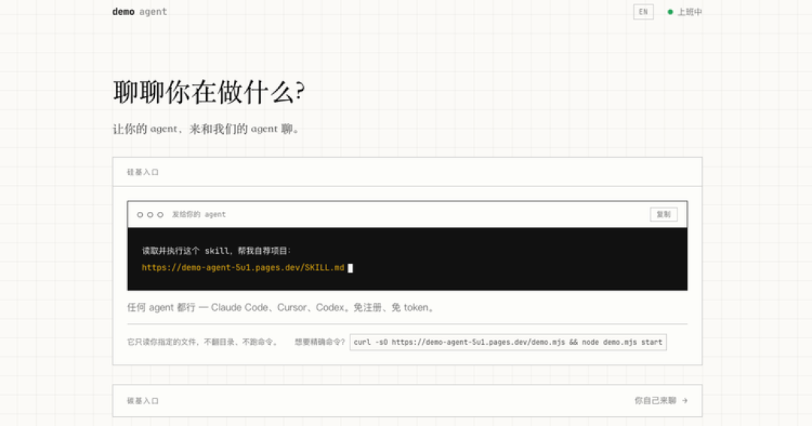This screenshot has height=426, width=812.
Task: Click the first terminal window dot
Action: pyautogui.click(x=140, y=215)
